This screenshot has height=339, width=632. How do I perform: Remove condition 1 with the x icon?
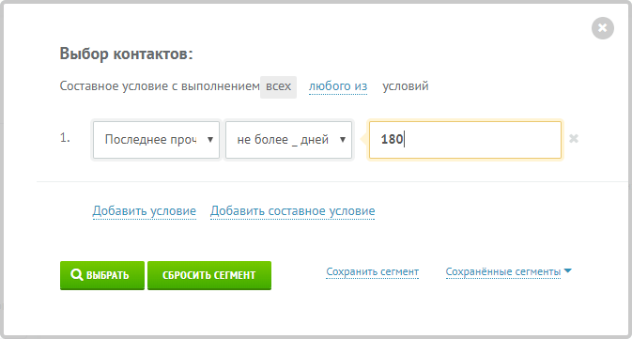tap(574, 139)
